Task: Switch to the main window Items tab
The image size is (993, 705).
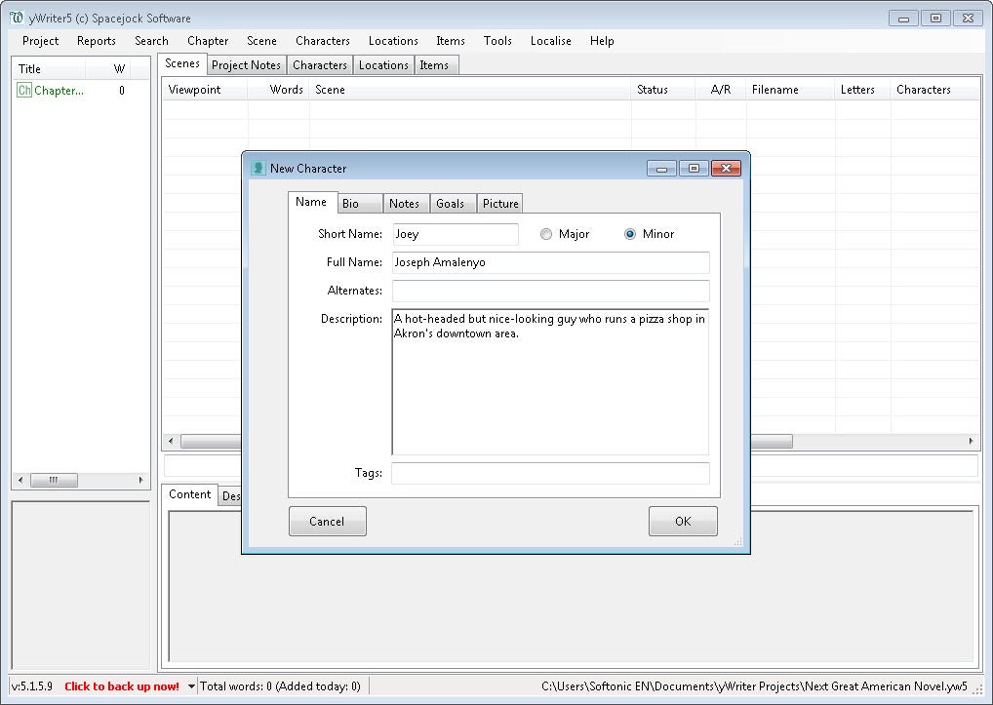Action: 436,65
